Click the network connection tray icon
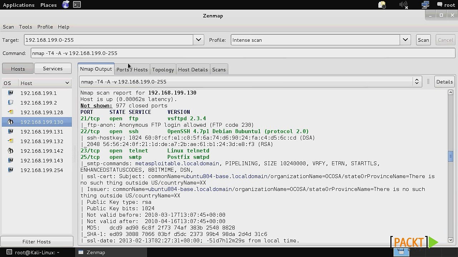This screenshot has width=458, height=257. [425, 5]
